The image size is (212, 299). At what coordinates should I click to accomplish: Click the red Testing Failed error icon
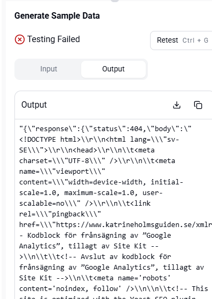pyautogui.click(x=20, y=39)
